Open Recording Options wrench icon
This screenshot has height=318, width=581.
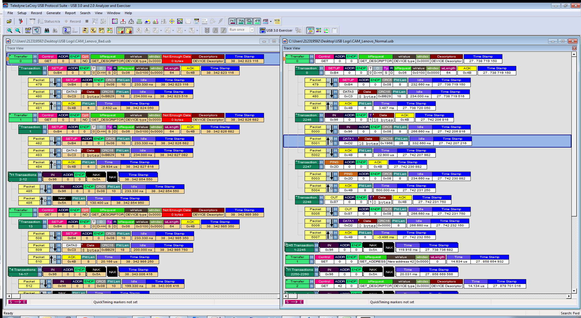click(x=20, y=21)
